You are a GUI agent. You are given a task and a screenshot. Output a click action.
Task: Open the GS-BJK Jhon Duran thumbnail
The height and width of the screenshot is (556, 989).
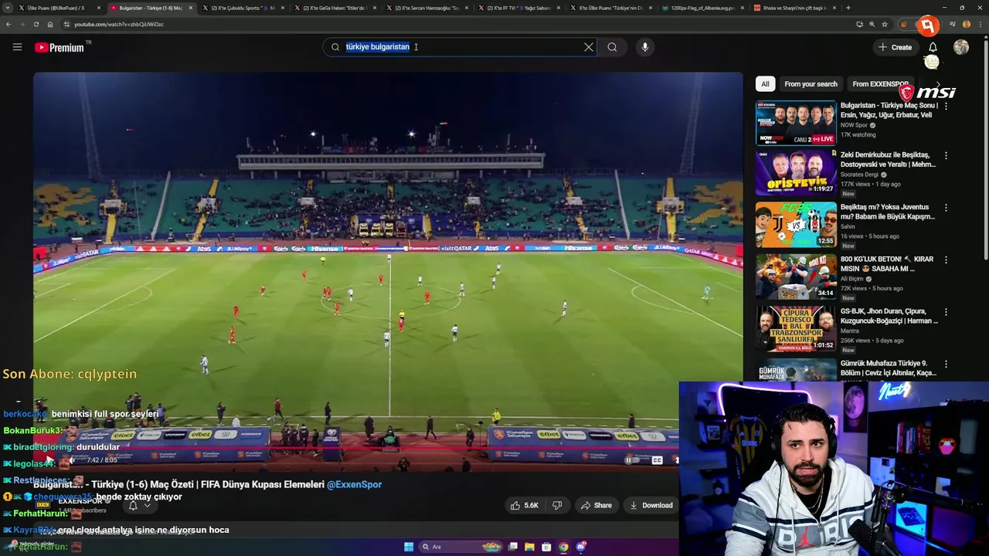pos(796,329)
